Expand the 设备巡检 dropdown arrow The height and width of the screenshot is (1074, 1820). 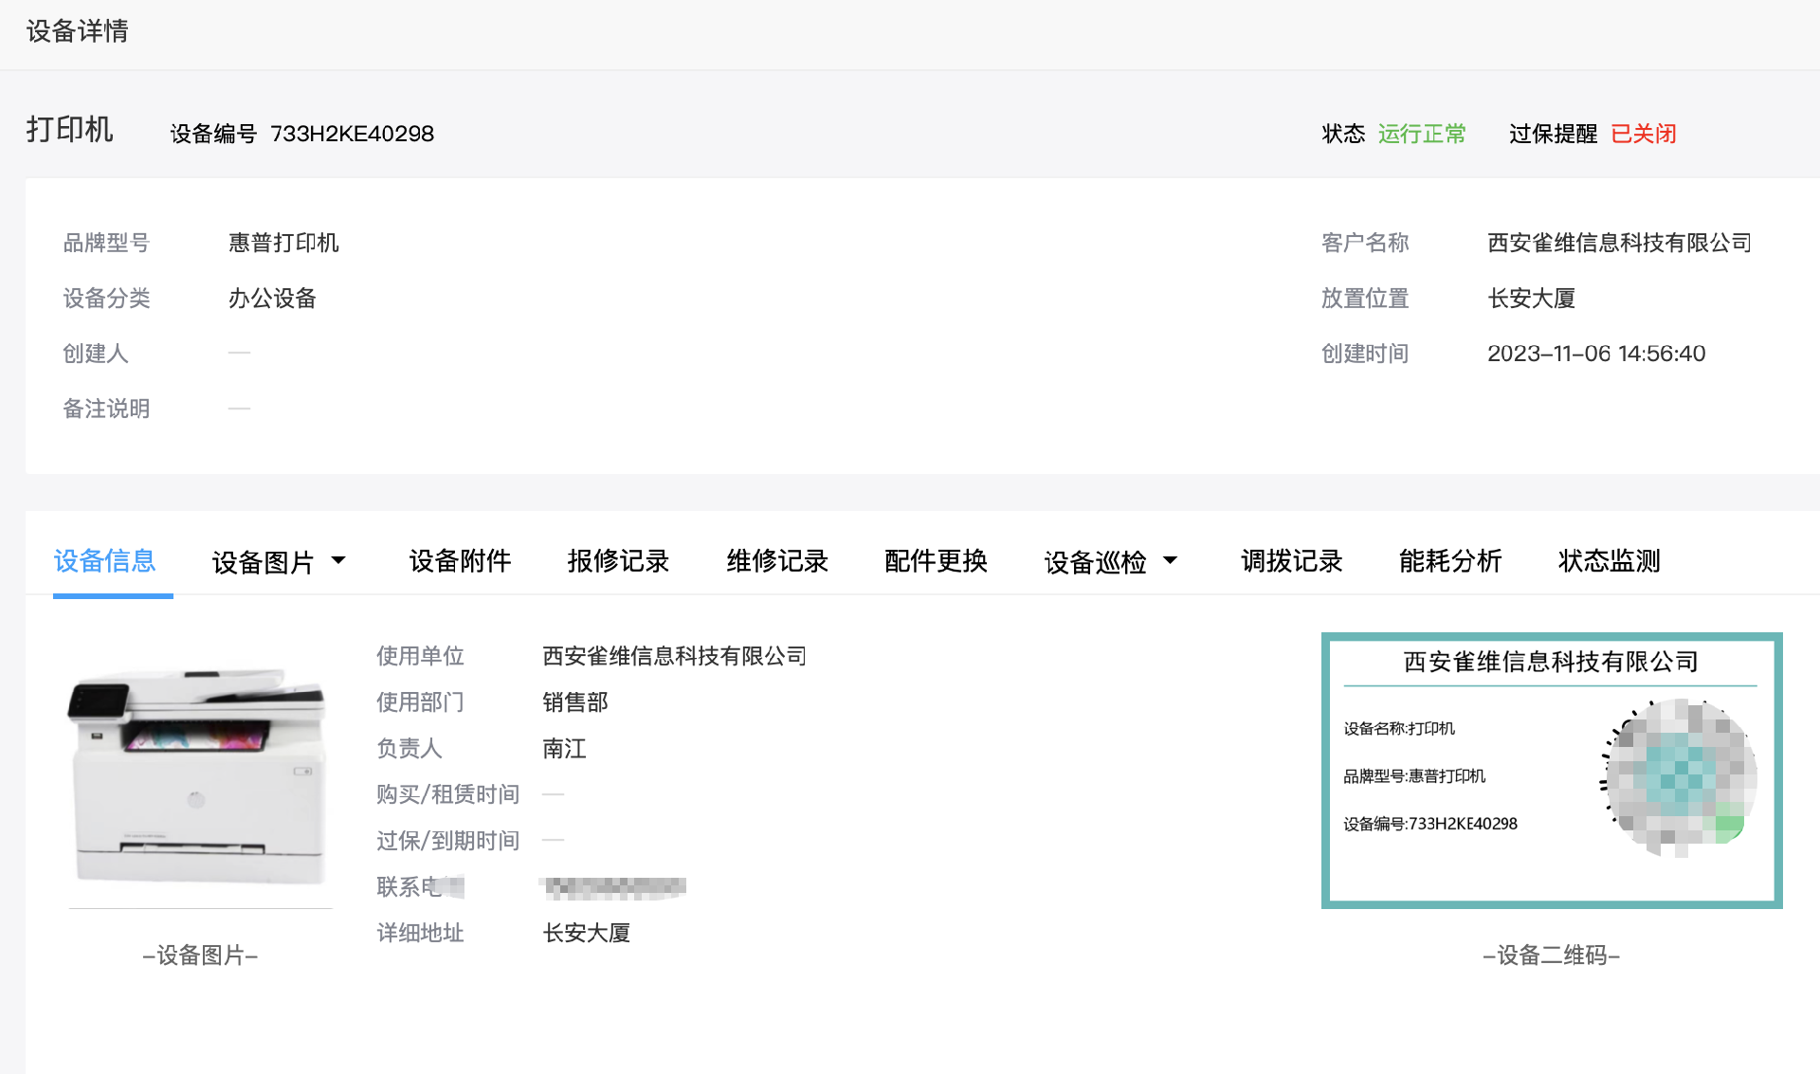pyautogui.click(x=1171, y=561)
